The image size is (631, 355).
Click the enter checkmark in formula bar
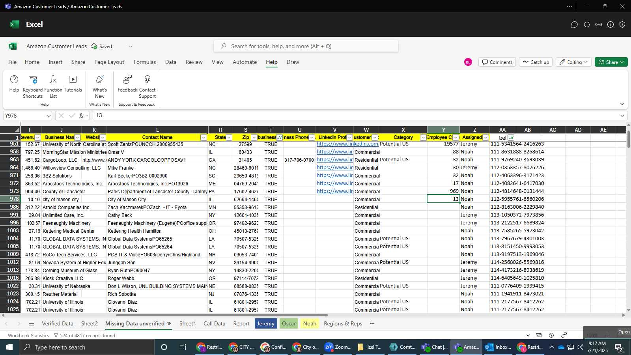tap(72, 116)
